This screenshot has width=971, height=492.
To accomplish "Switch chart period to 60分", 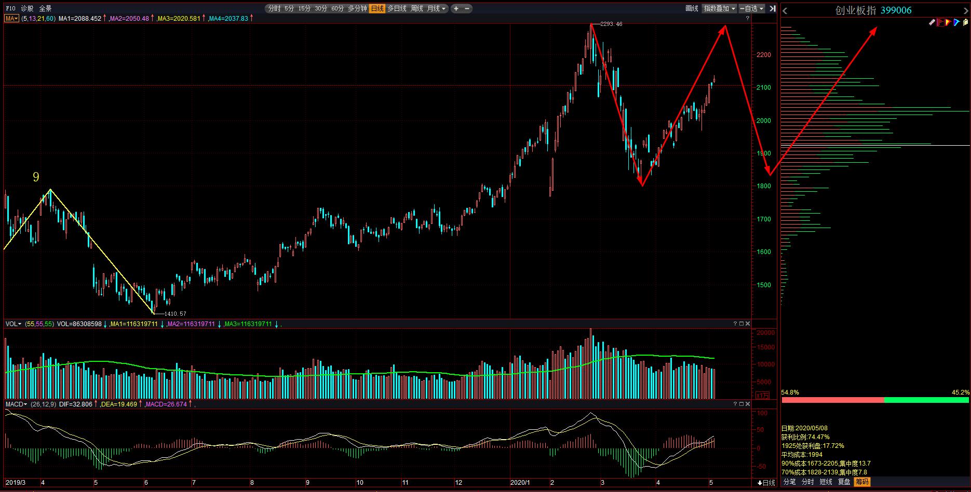I will pyautogui.click(x=338, y=8).
